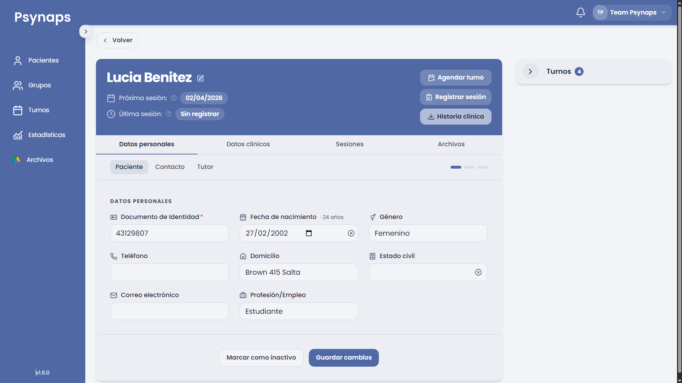
Task: Click the clock icon beside Última sesión
Action: pyautogui.click(x=111, y=114)
